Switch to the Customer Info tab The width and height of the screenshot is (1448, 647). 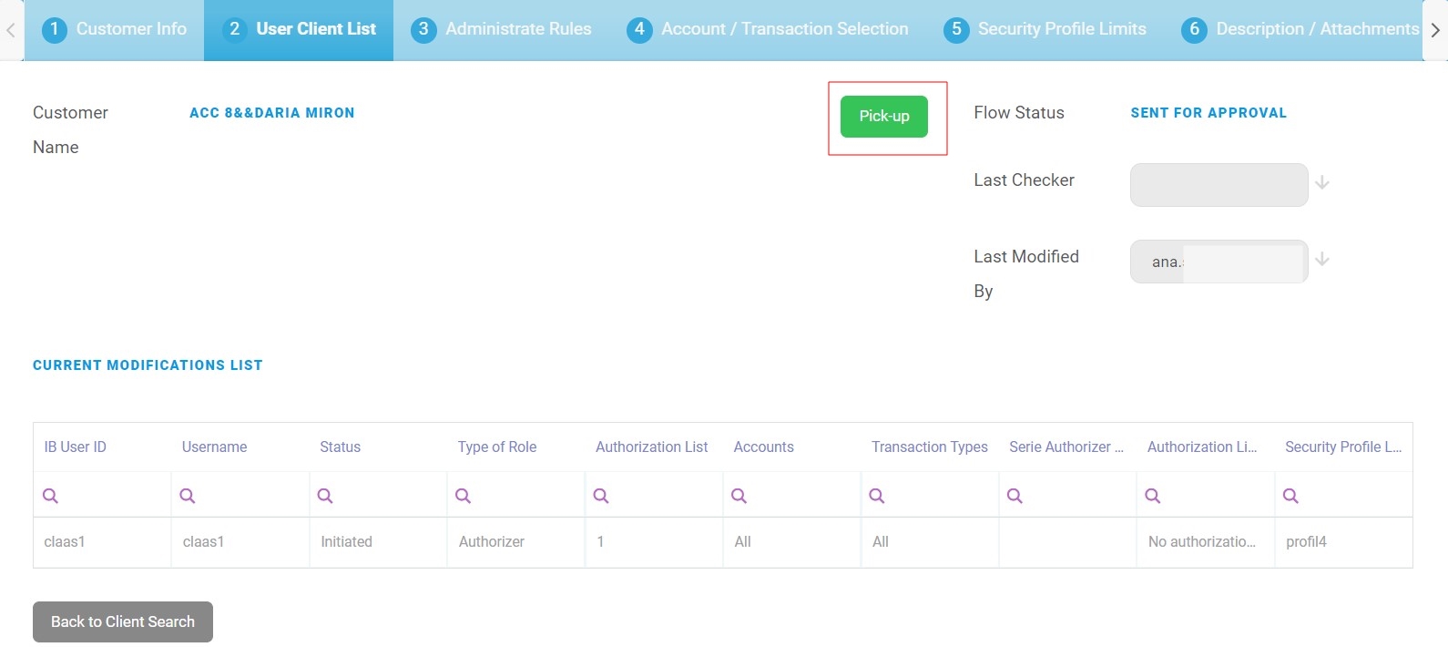tap(115, 29)
